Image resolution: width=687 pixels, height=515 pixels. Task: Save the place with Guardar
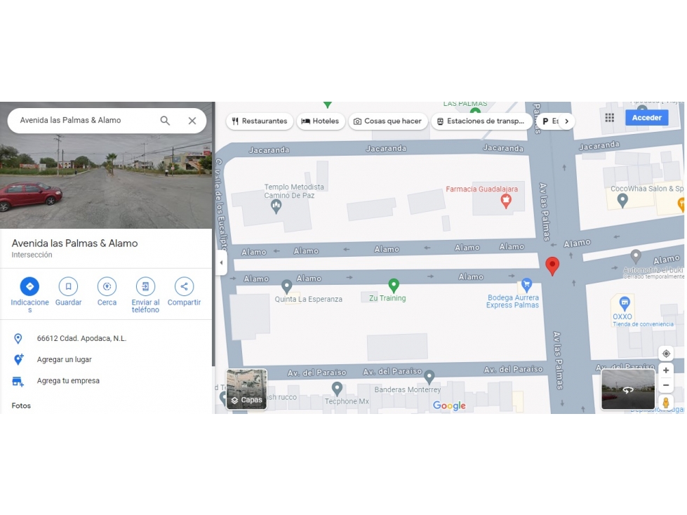pyautogui.click(x=68, y=286)
